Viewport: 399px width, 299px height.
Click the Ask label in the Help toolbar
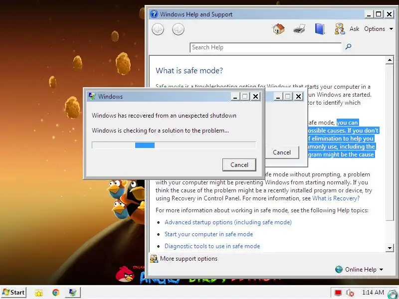tap(354, 29)
